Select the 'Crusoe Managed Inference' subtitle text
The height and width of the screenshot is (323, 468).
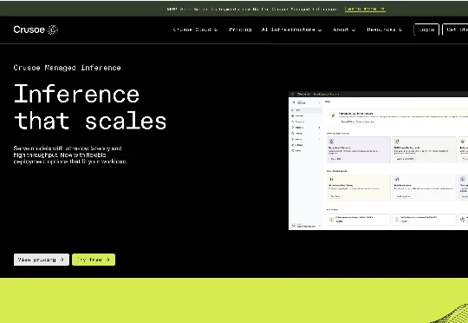tap(67, 68)
